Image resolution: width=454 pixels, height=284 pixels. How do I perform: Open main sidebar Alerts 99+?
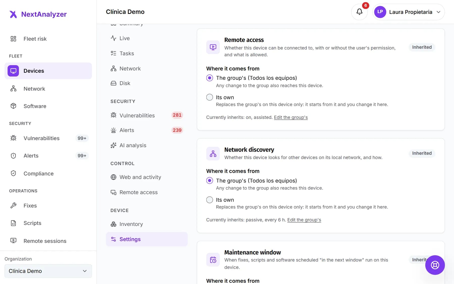pos(48,156)
